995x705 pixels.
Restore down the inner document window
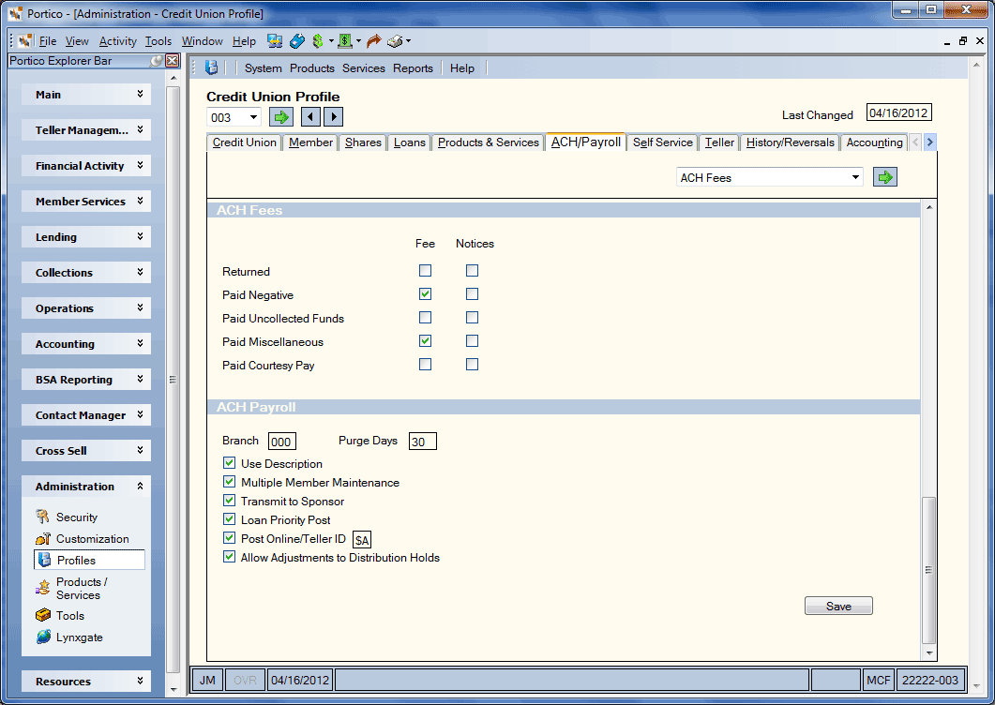[x=963, y=41]
